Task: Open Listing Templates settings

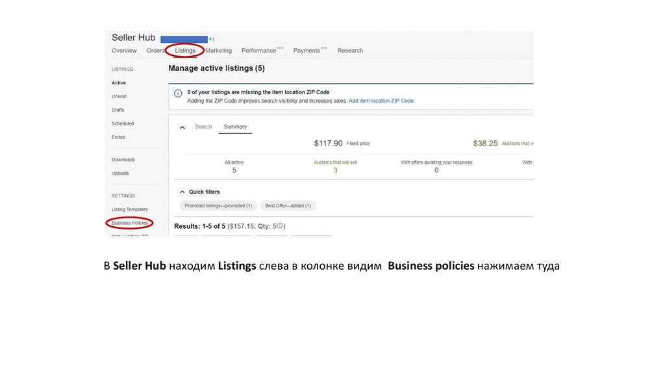Action: point(129,209)
